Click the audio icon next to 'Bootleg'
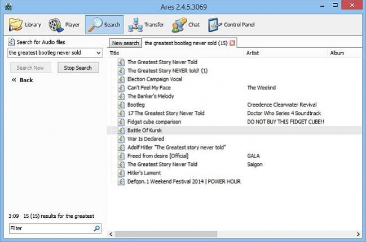The image size is (366, 242). point(121,105)
